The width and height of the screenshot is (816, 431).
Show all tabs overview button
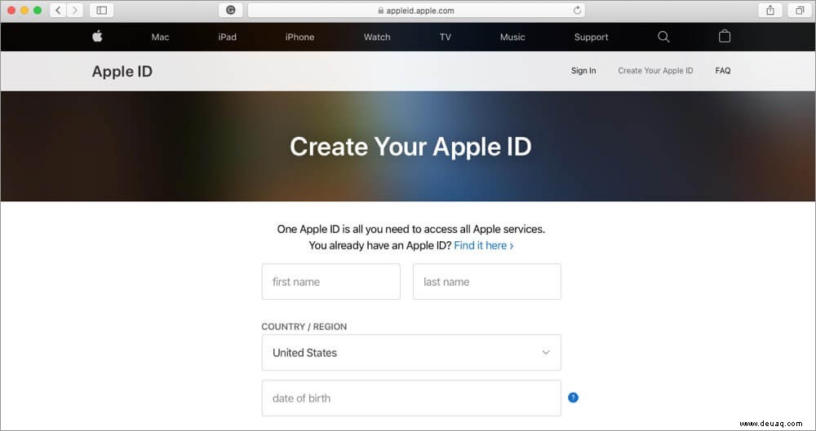[x=800, y=10]
